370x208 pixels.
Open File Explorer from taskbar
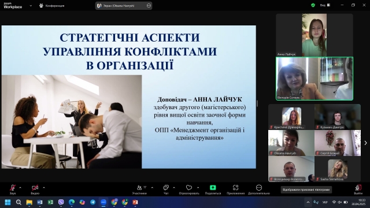[29, 202]
